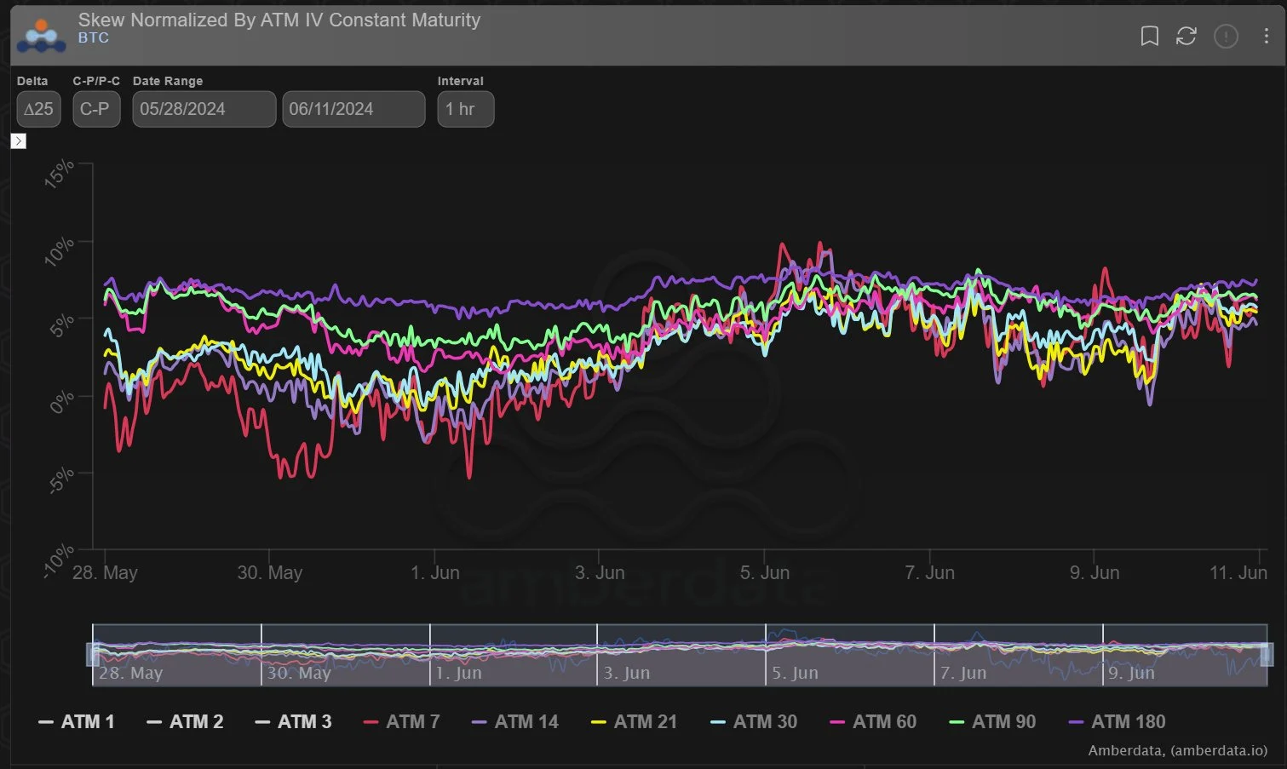Hide the ATM 60 legend series

[x=873, y=721]
